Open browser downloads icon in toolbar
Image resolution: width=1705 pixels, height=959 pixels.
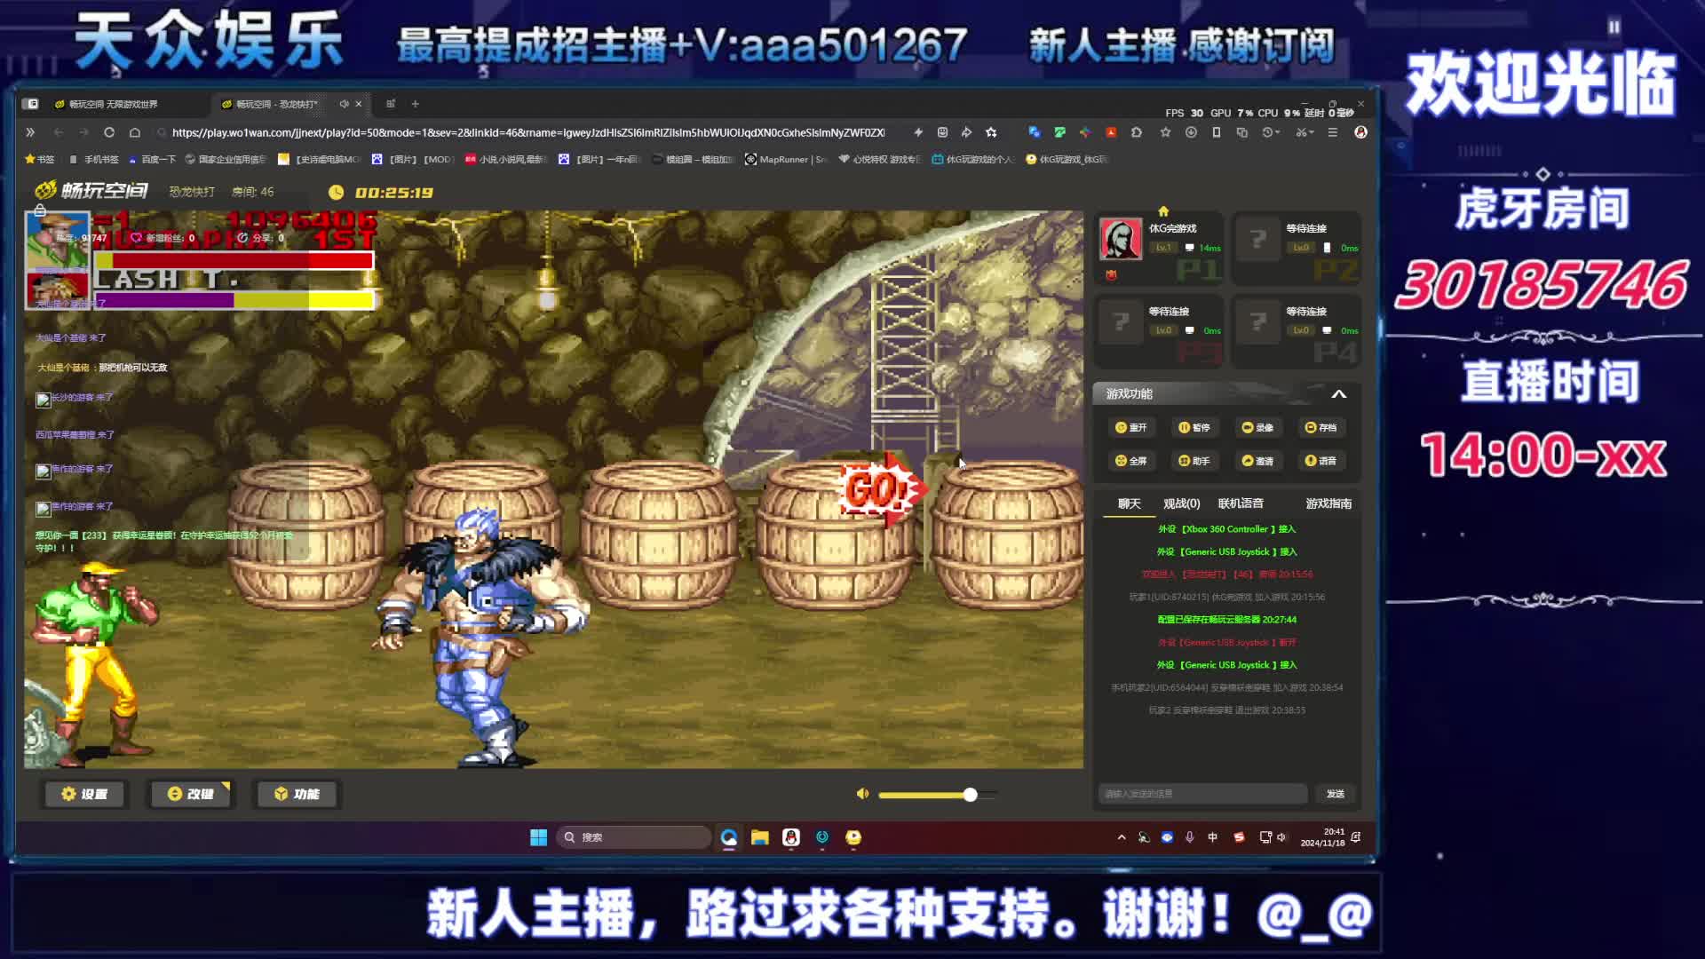(x=1191, y=132)
